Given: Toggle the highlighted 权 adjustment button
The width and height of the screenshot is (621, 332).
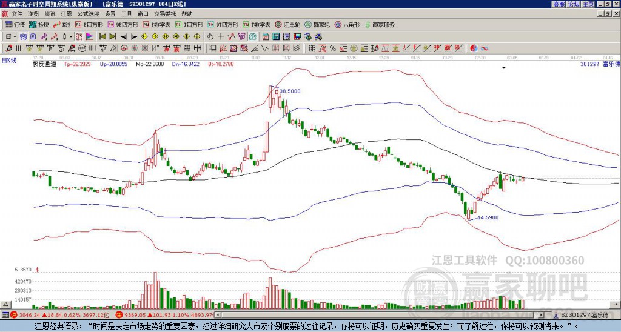Looking at the screenshot, I should 79,37.
